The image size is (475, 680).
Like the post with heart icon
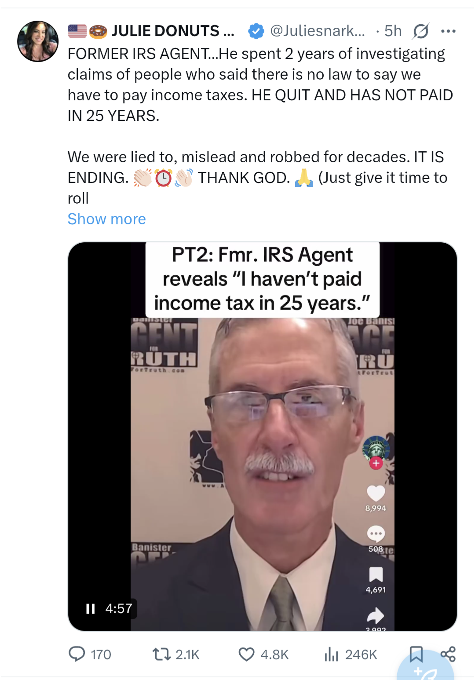coord(246,654)
